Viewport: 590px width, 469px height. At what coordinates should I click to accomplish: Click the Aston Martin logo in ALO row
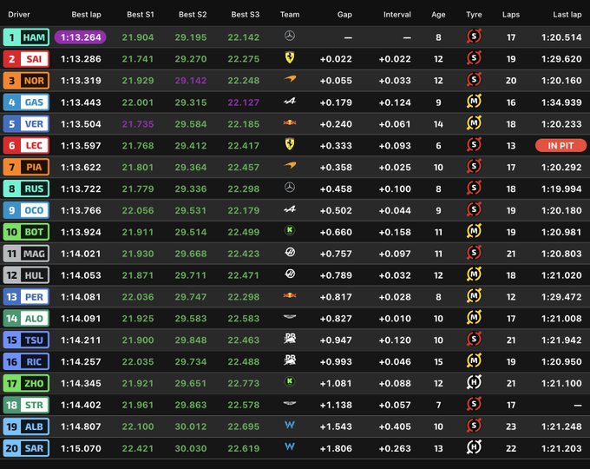point(290,317)
